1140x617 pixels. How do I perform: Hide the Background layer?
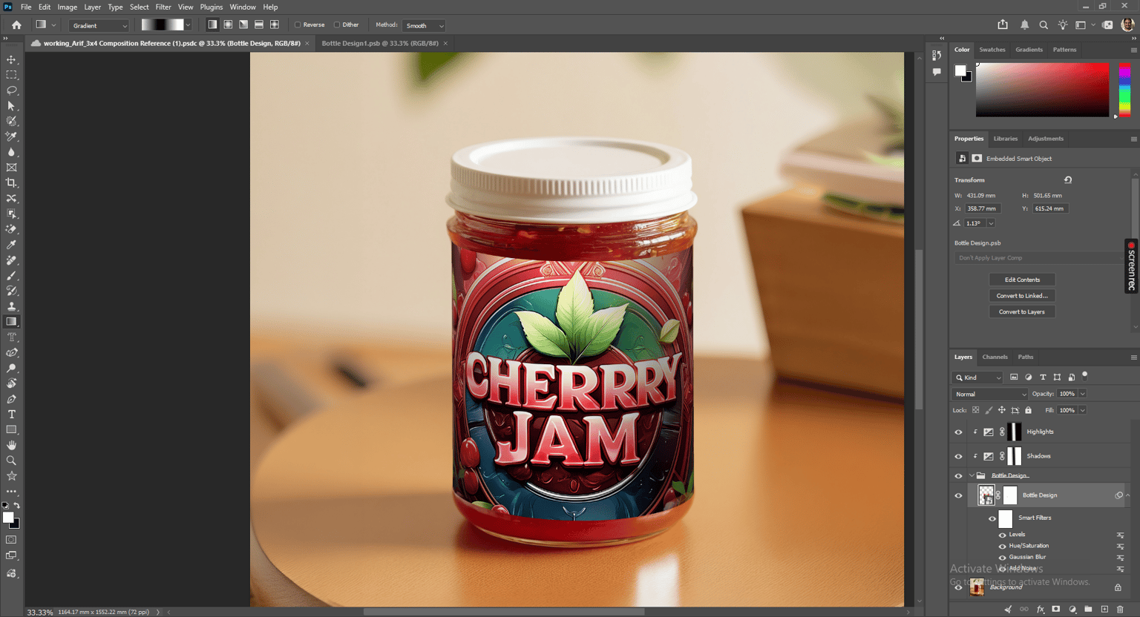click(x=958, y=587)
